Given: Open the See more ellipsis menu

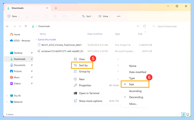Looking at the screenshot, I should (119, 16).
